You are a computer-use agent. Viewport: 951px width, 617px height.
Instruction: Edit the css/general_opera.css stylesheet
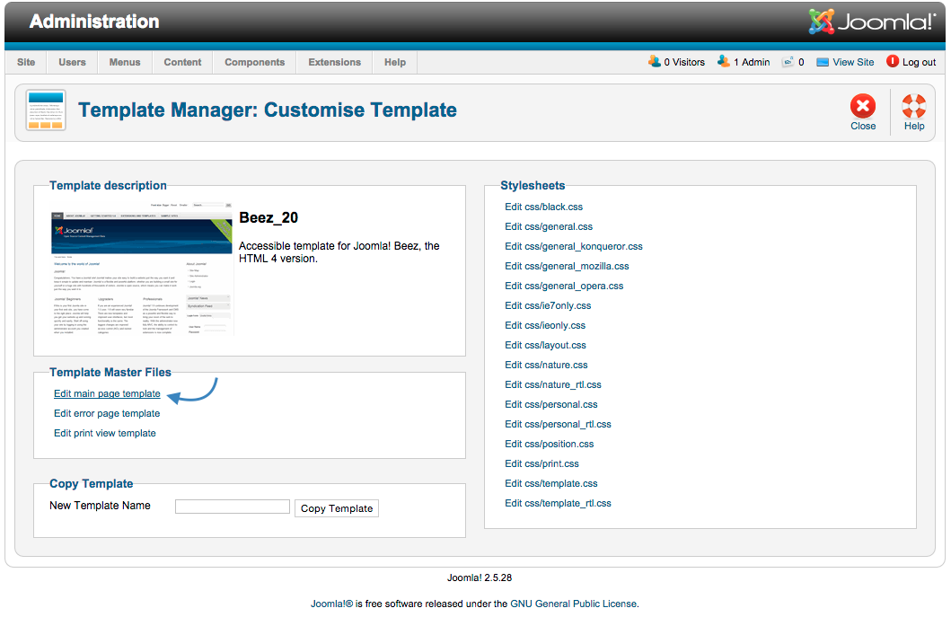pos(564,286)
